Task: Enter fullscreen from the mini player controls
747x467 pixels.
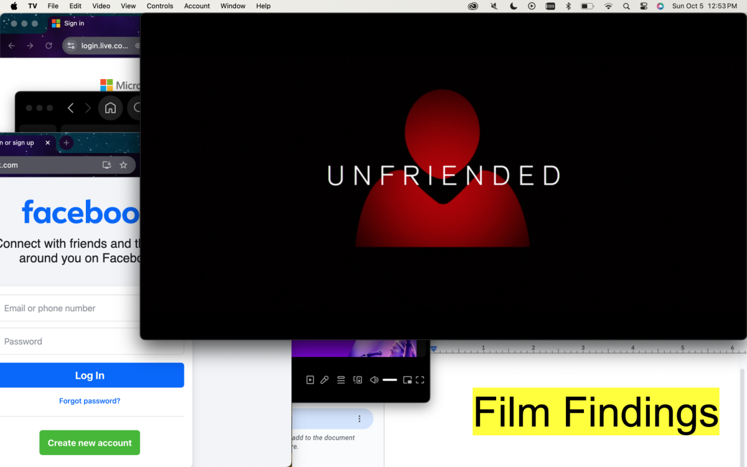Action: click(420, 380)
